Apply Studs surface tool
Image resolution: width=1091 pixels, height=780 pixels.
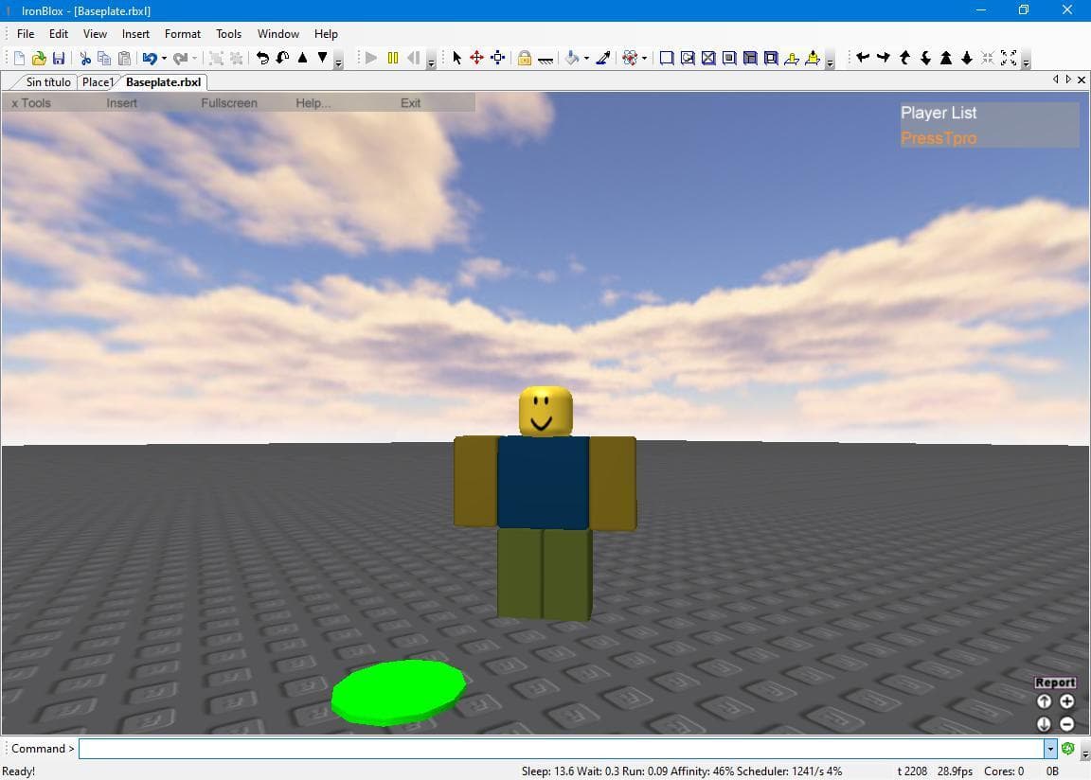click(x=729, y=59)
